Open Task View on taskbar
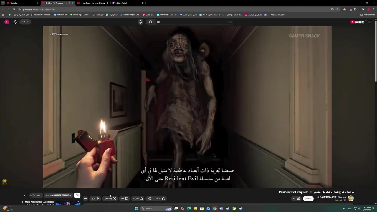Image resolution: width=377 pixels, height=212 pixels. coord(176,208)
